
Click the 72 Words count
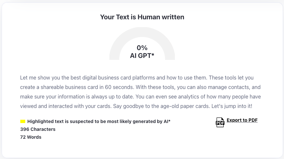tap(31, 137)
